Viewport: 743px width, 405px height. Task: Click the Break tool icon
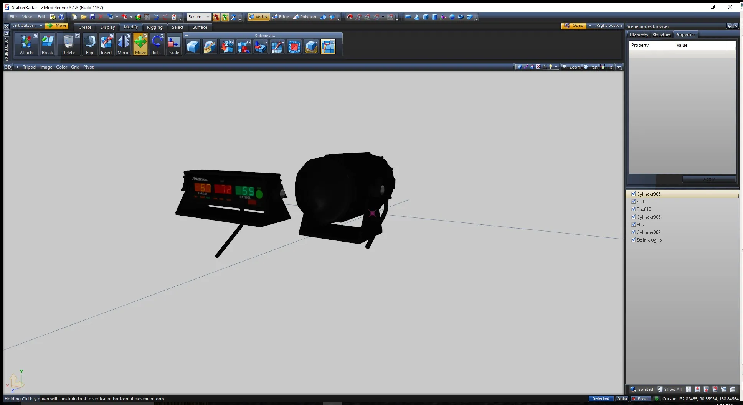click(x=47, y=44)
